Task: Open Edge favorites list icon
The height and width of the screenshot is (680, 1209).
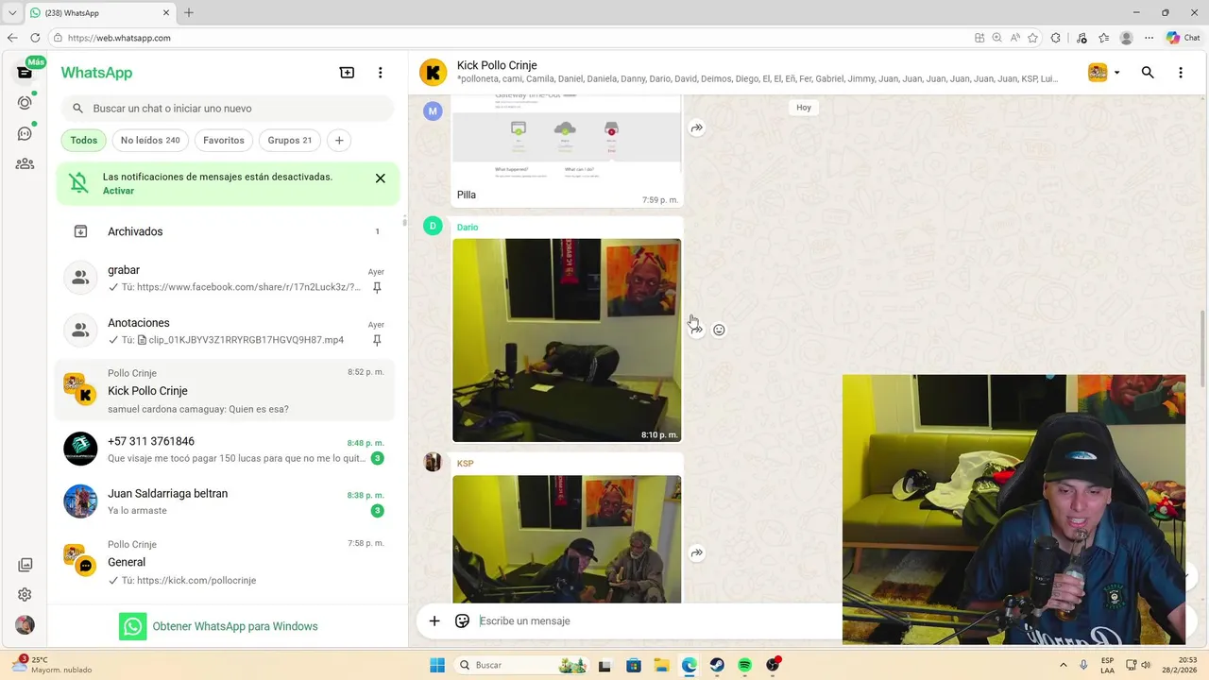Action: click(1103, 38)
